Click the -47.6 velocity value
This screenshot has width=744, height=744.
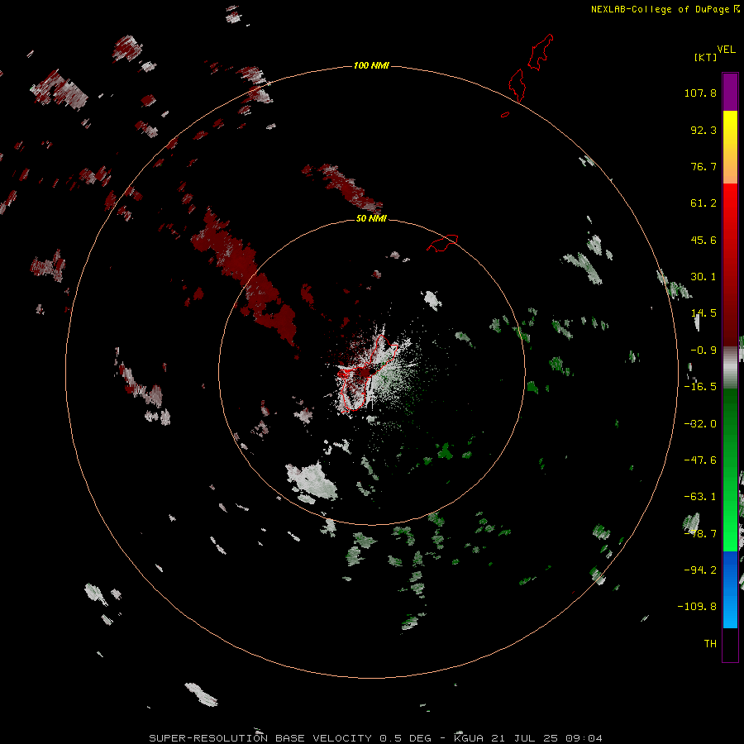pos(700,460)
